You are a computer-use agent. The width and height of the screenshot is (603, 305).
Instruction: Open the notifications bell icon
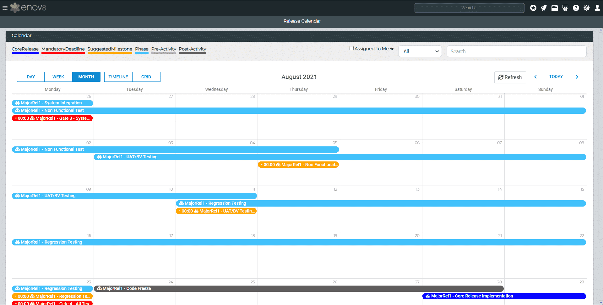(544, 8)
